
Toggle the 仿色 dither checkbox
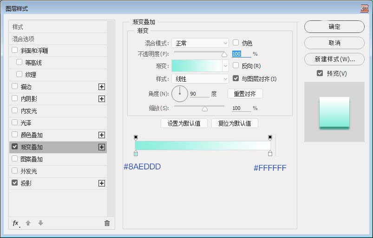[x=236, y=43]
